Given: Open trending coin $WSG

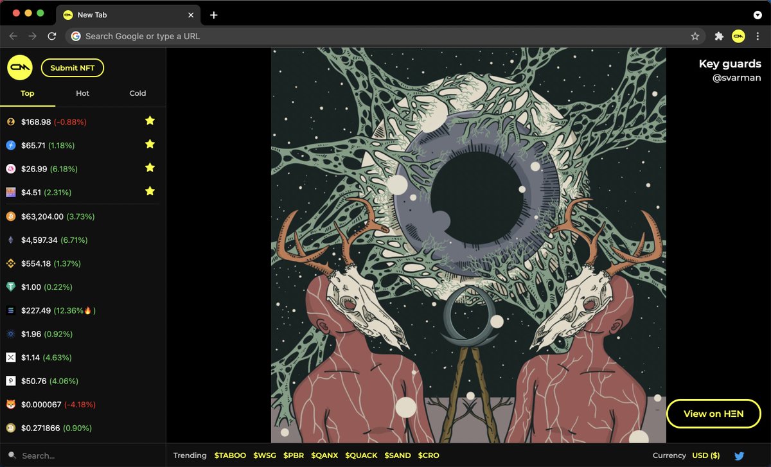Looking at the screenshot, I should coord(265,455).
